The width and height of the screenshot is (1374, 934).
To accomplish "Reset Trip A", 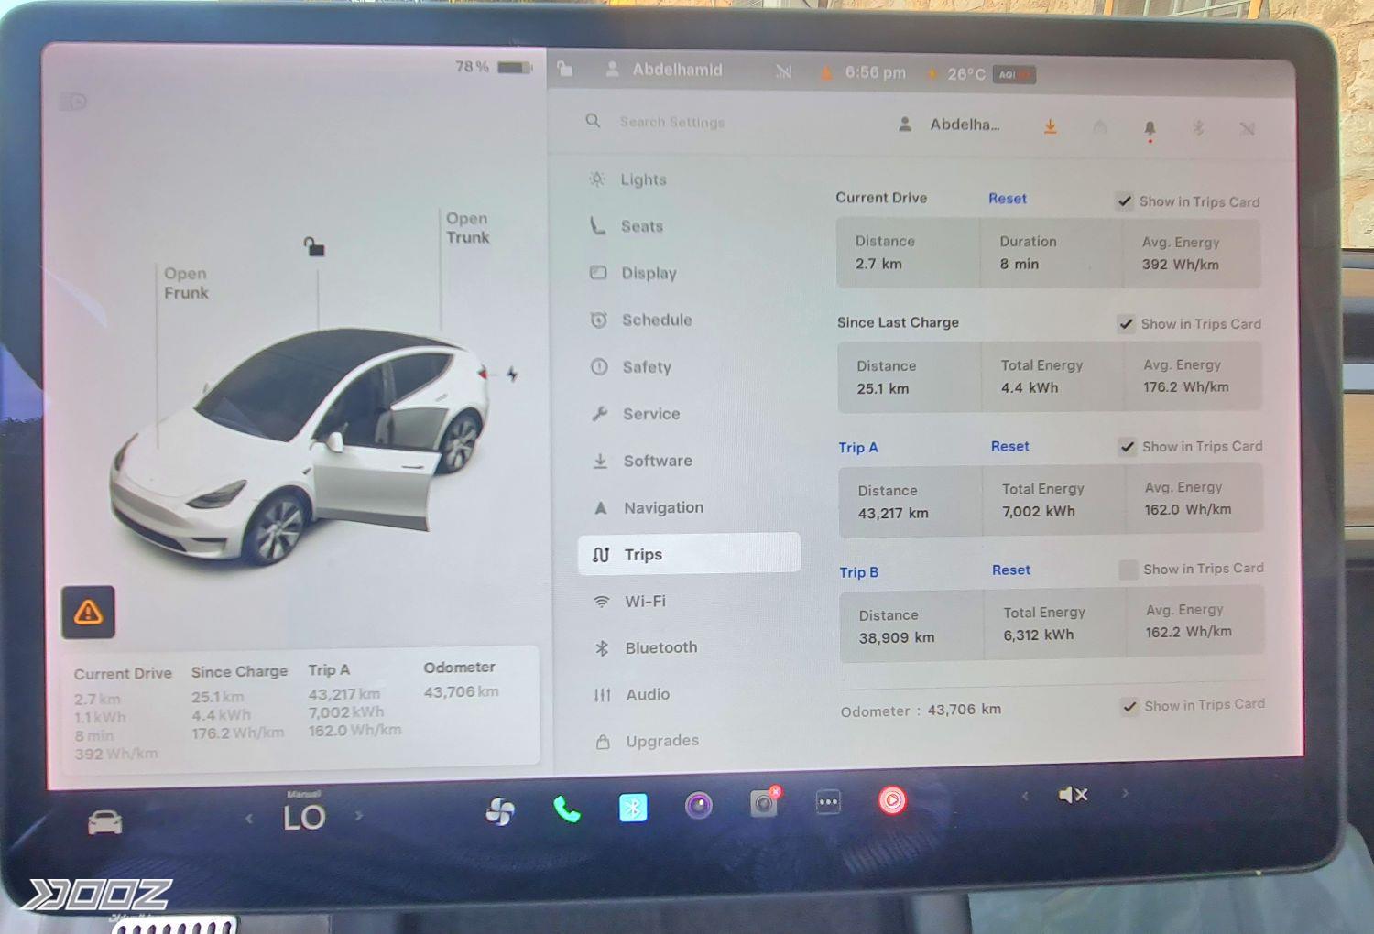I will (1009, 446).
